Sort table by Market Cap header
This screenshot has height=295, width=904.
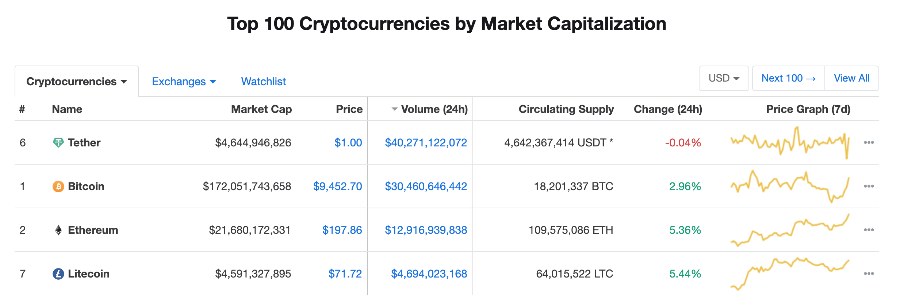pyautogui.click(x=261, y=109)
